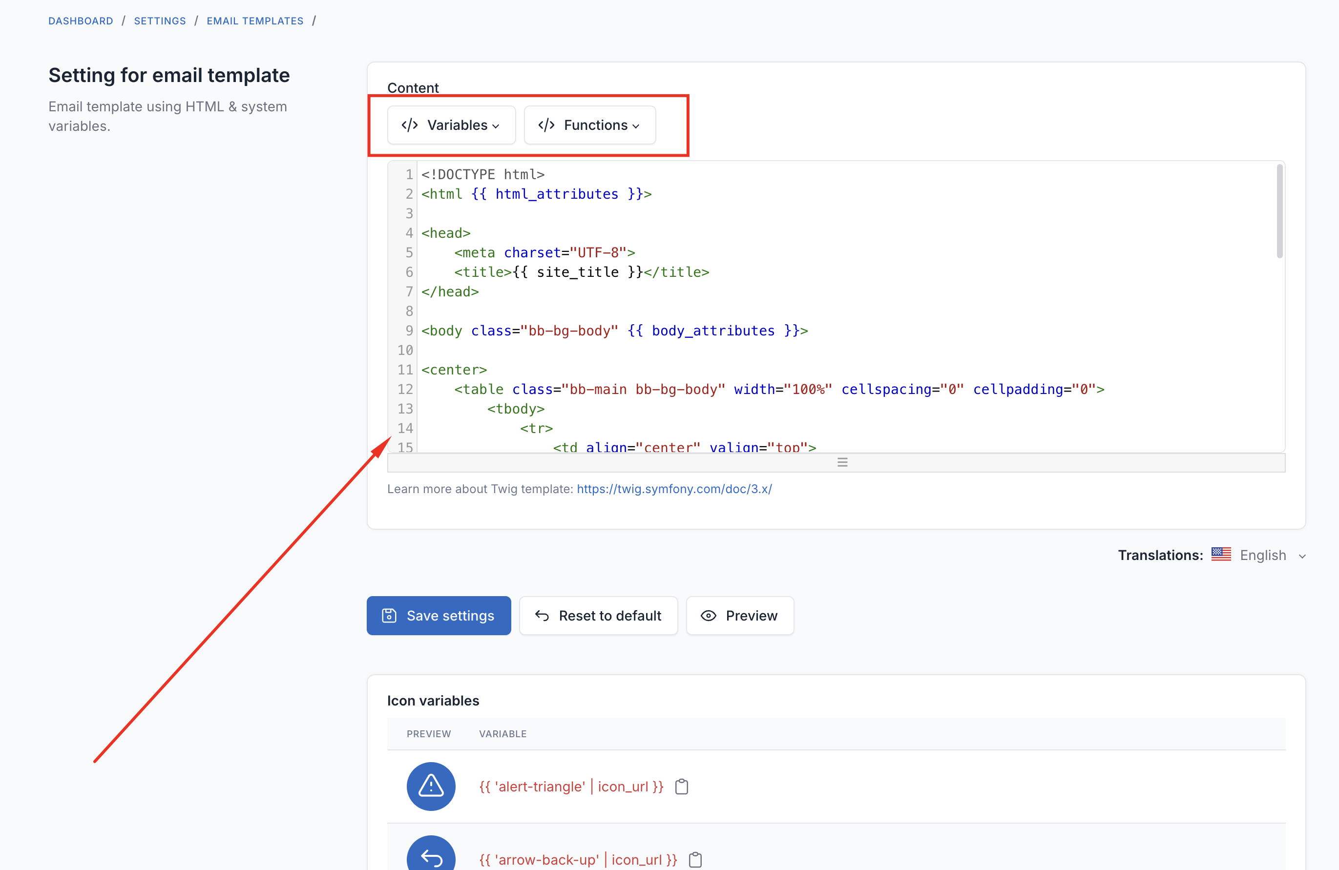1339x870 pixels.
Task: Navigate to the SETTINGS breadcrumb
Action: pos(160,20)
